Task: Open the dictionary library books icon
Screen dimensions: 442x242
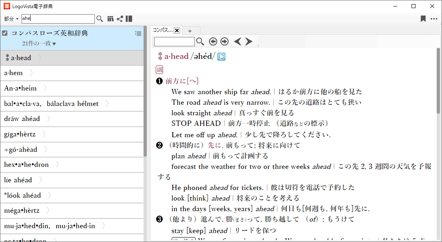Action: (x=111, y=19)
